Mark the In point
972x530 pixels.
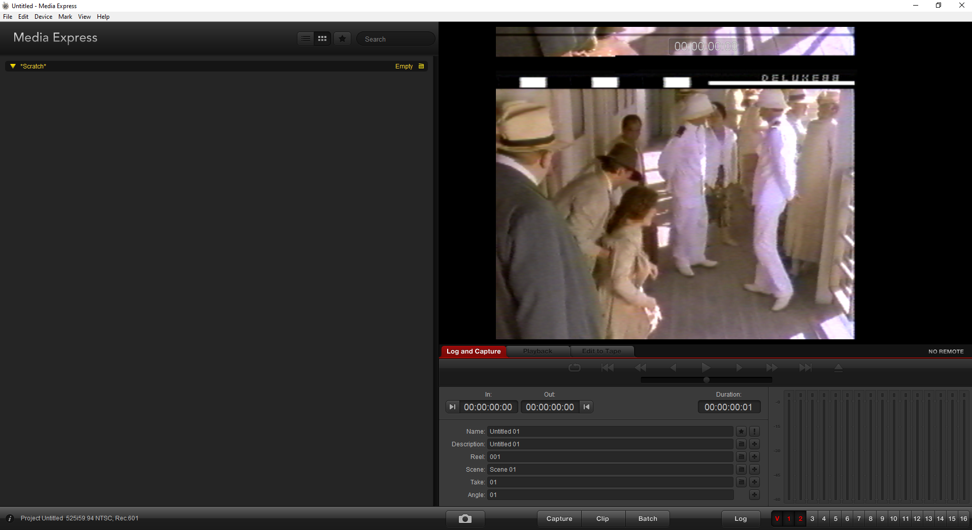coord(452,407)
